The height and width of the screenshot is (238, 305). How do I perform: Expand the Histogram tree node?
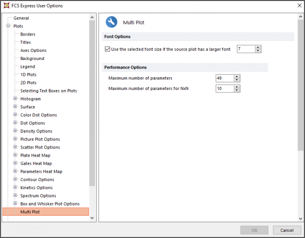[15, 99]
